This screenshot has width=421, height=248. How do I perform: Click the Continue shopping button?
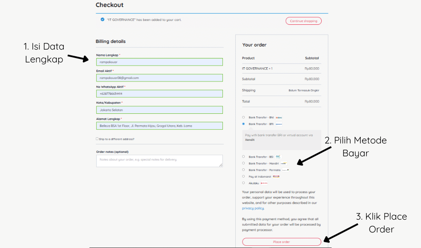click(304, 21)
